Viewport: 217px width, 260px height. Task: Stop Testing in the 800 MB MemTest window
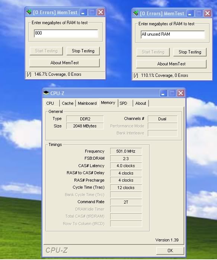point(83,51)
